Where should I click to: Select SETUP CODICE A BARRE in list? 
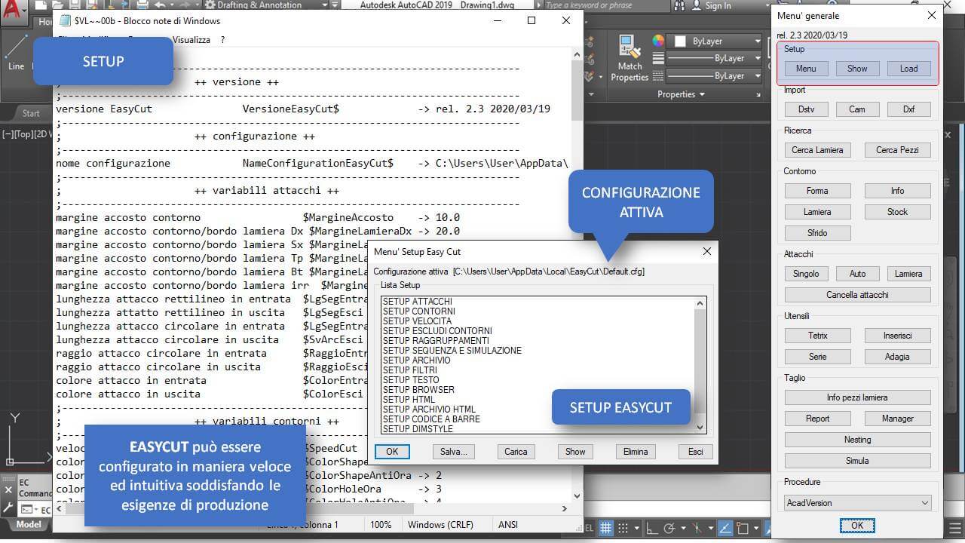pos(431,419)
